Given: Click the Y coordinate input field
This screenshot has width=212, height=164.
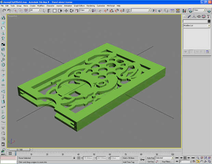Looking at the screenshot, I should pyautogui.click(x=102, y=158).
